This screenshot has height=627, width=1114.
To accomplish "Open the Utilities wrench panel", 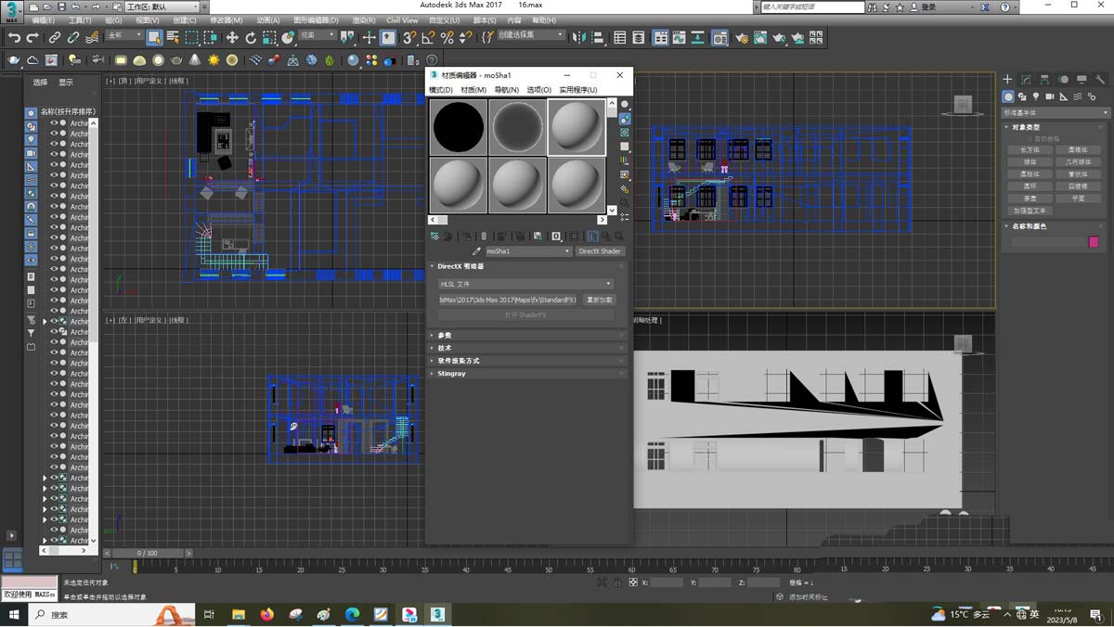I will (1102, 80).
